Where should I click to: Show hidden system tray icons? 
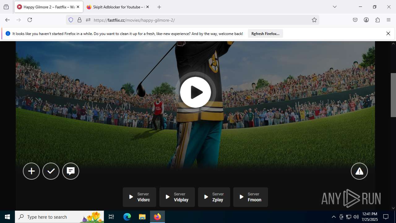(x=334, y=217)
